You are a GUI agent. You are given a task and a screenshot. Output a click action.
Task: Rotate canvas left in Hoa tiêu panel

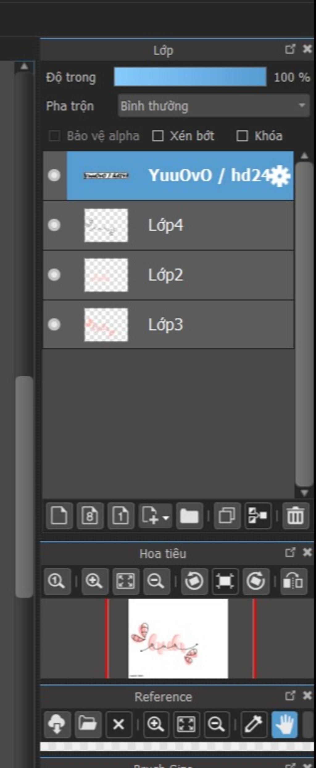point(194,581)
